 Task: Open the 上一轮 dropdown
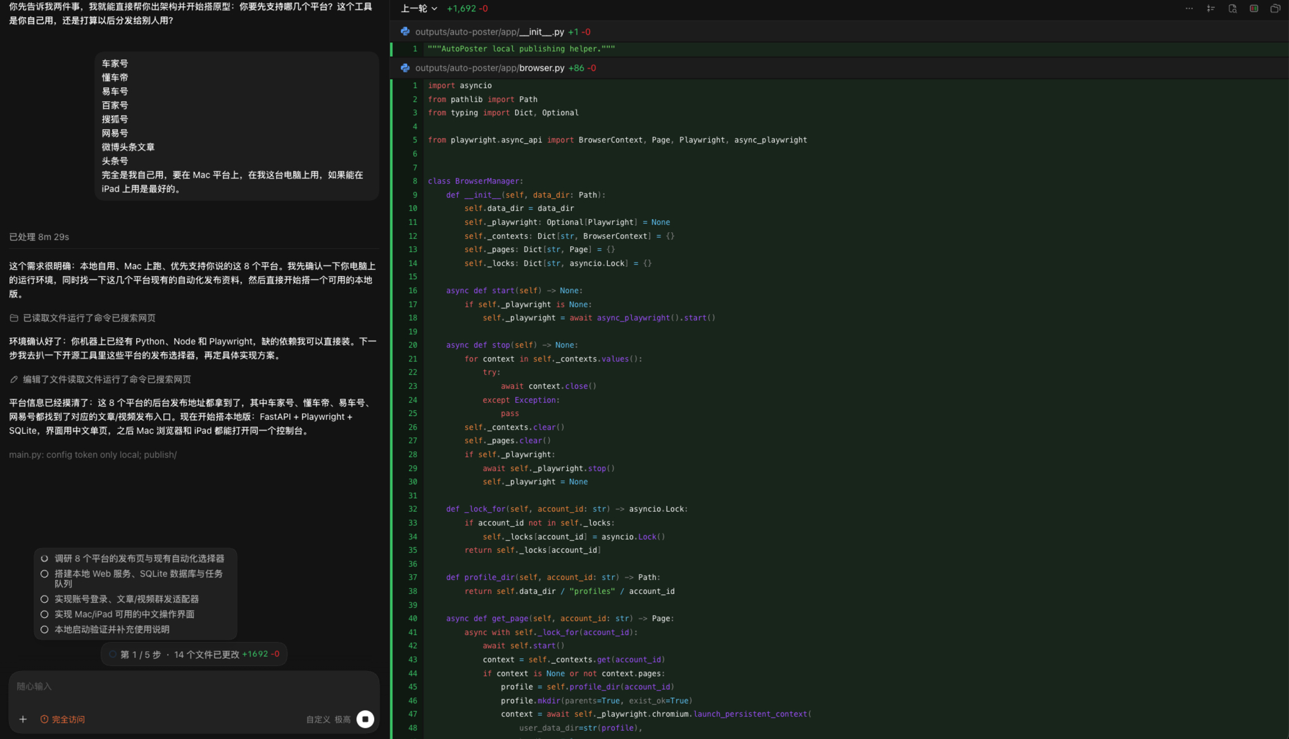click(x=419, y=9)
